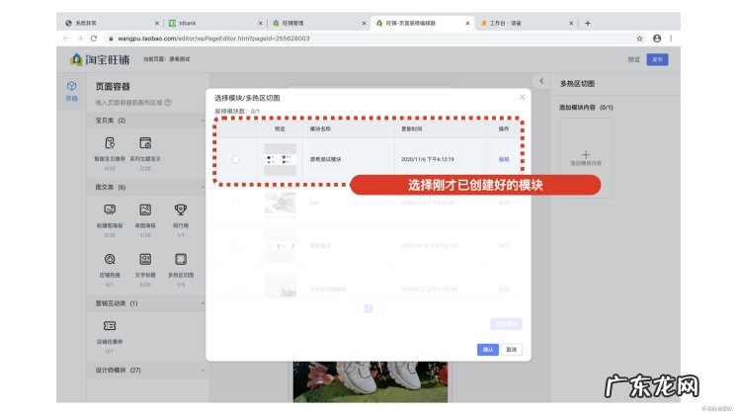Image resolution: width=737 pixels, height=415 pixels.
Task: Close the tdbank tab
Action: coord(261,23)
